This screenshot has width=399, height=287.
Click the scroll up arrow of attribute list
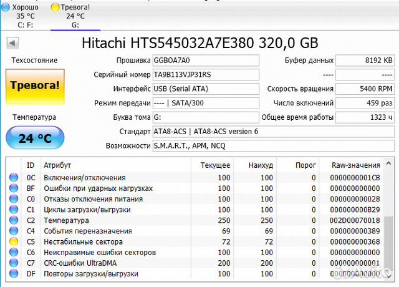[x=388, y=163]
